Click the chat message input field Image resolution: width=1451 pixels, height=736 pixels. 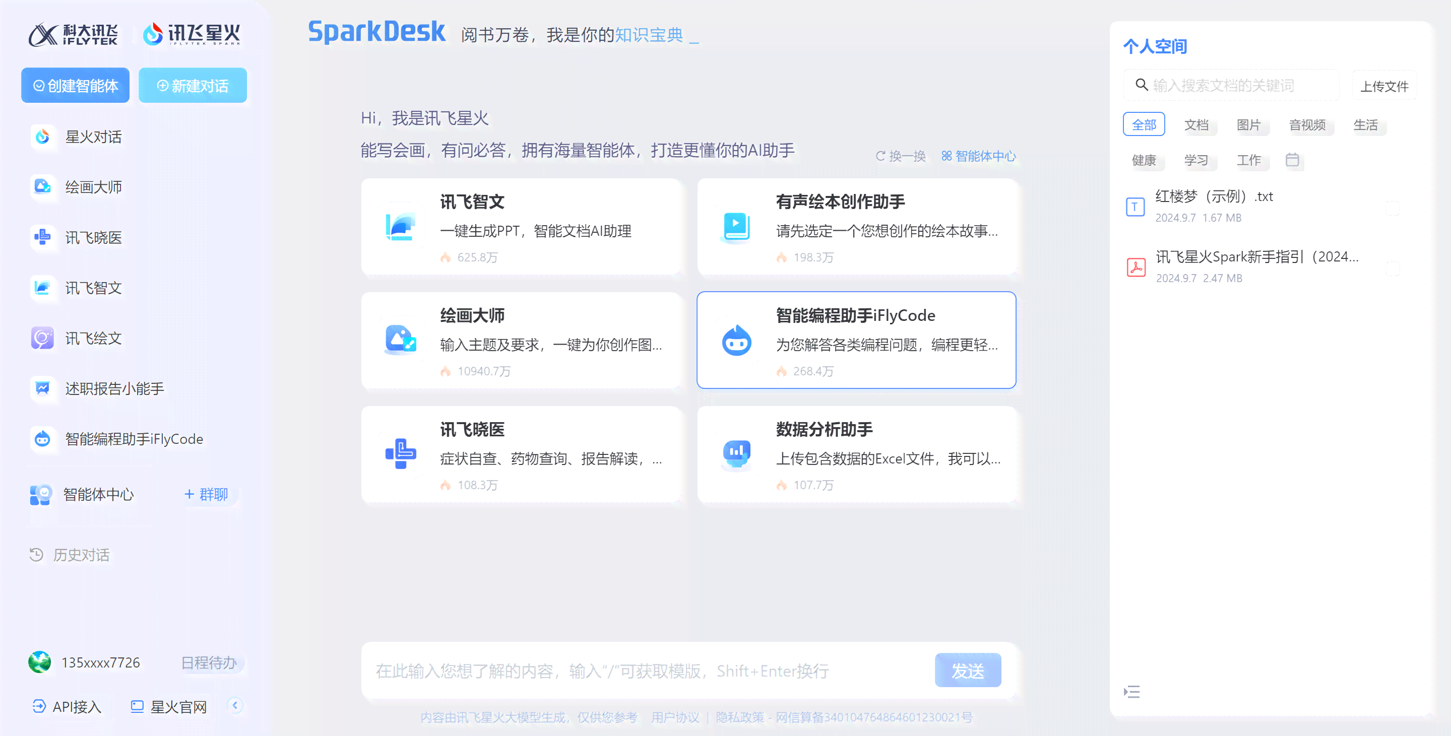pyautogui.click(x=648, y=670)
